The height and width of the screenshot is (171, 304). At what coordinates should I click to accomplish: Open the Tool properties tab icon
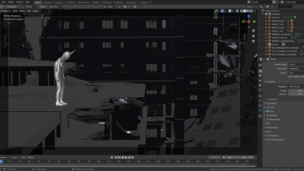(260, 65)
